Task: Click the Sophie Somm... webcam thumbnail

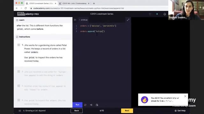Action: pyautogui.click(x=186, y=10)
